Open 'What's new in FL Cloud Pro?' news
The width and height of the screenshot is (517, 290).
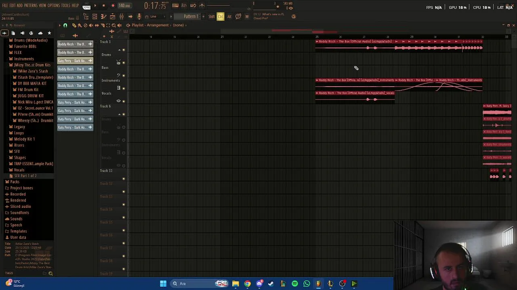[x=269, y=16]
